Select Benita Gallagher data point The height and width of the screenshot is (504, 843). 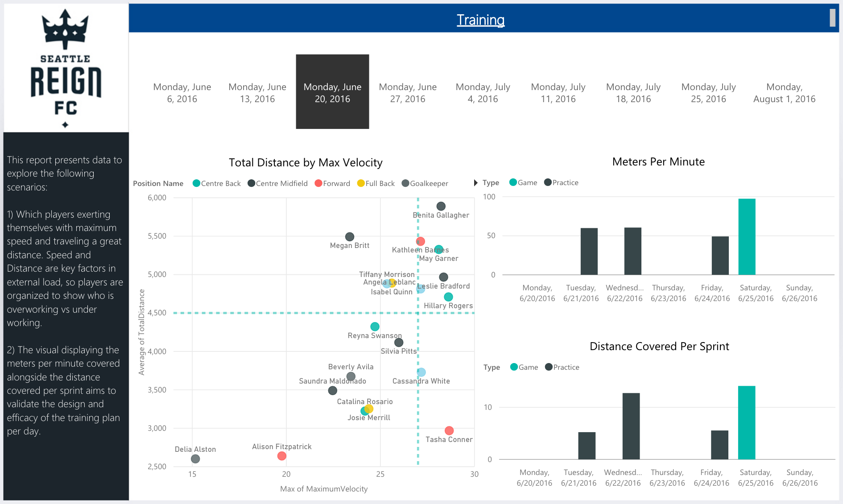pyautogui.click(x=441, y=206)
